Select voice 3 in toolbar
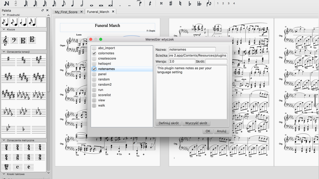The image size is (319, 179). (x=229, y=3)
